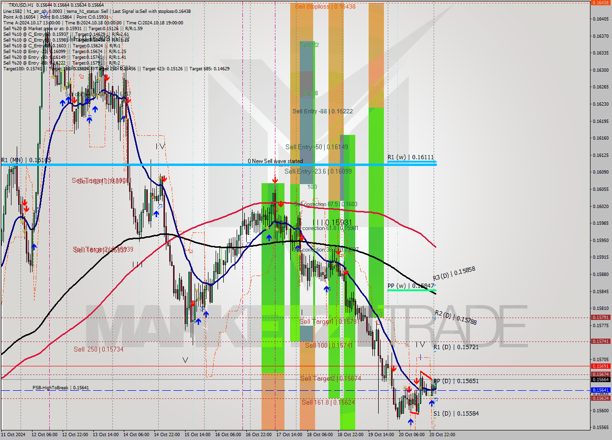The width and height of the screenshot is (612, 440).
Task: Select 'Sell Entry -23.6 | 0.16099' label
Action: tap(318, 171)
